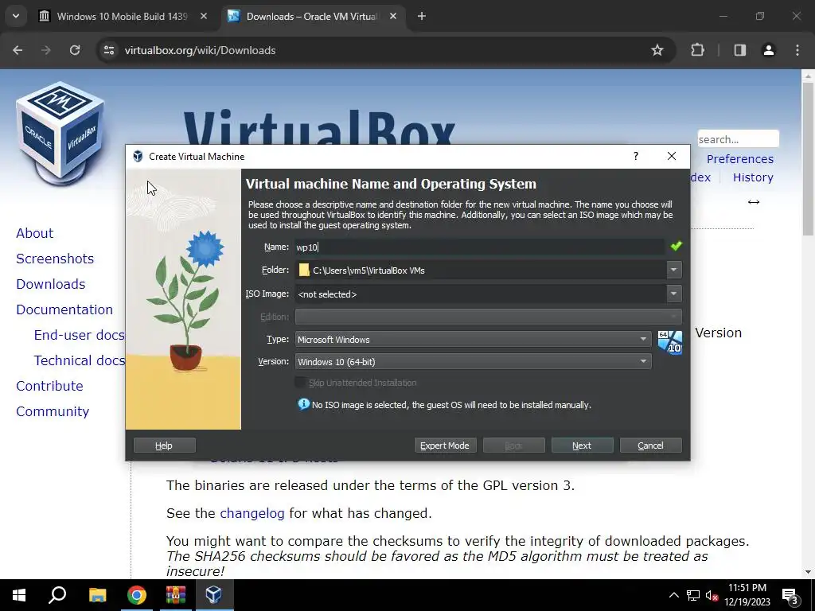Open End-user docs link
815x611 pixels.
point(79,335)
